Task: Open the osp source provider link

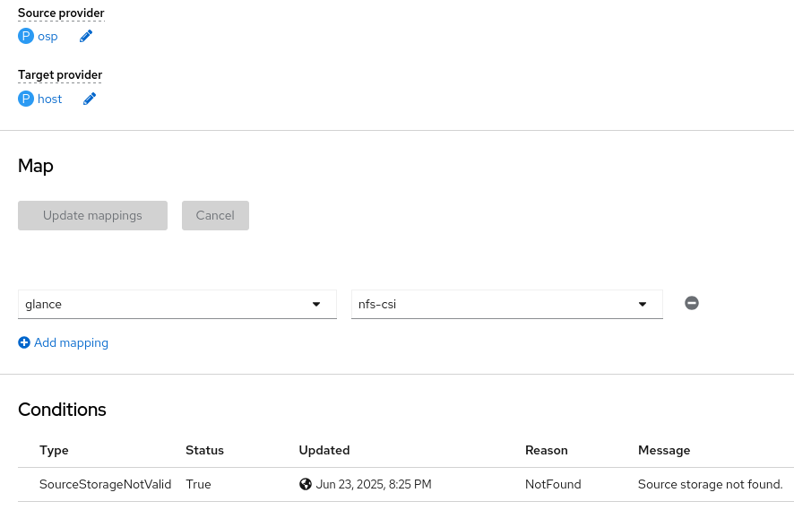Action: (x=47, y=37)
